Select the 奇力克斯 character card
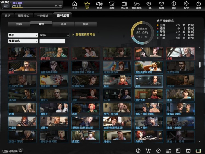205x154 pixels. [x=149, y=95]
